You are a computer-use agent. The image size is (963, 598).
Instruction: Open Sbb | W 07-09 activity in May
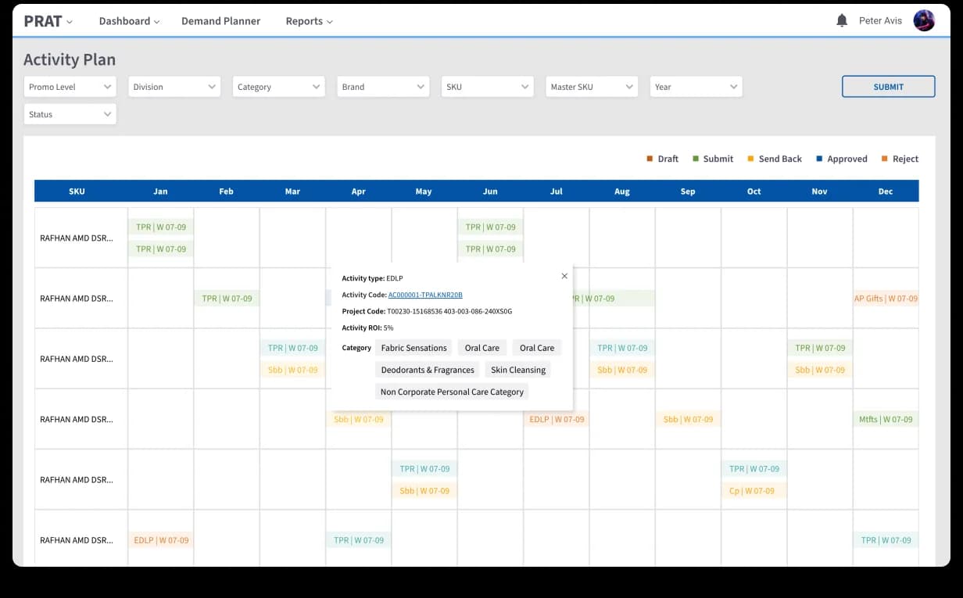click(424, 491)
